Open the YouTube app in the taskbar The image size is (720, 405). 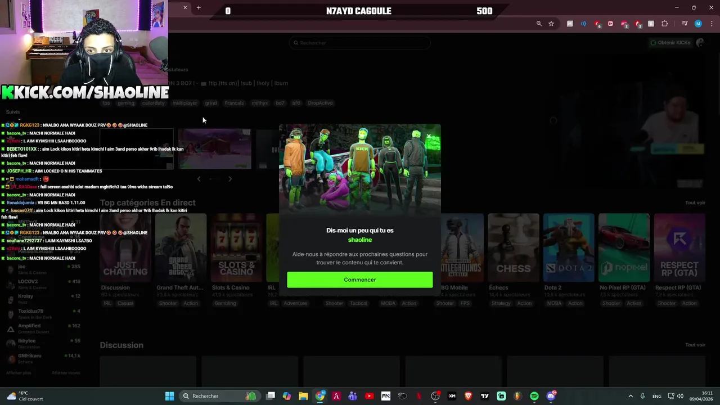[369, 396]
